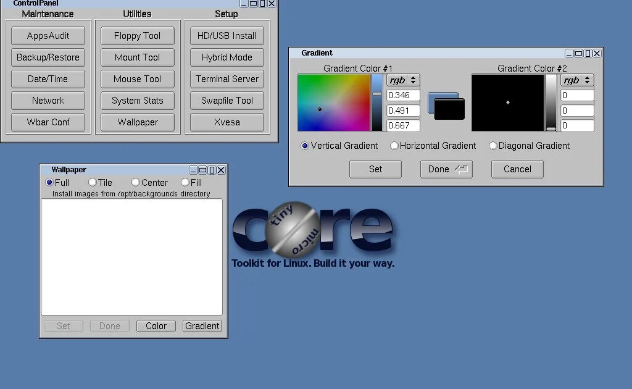This screenshot has height=389, width=632.
Task: Click green value field showing 0.491
Action: [404, 111]
